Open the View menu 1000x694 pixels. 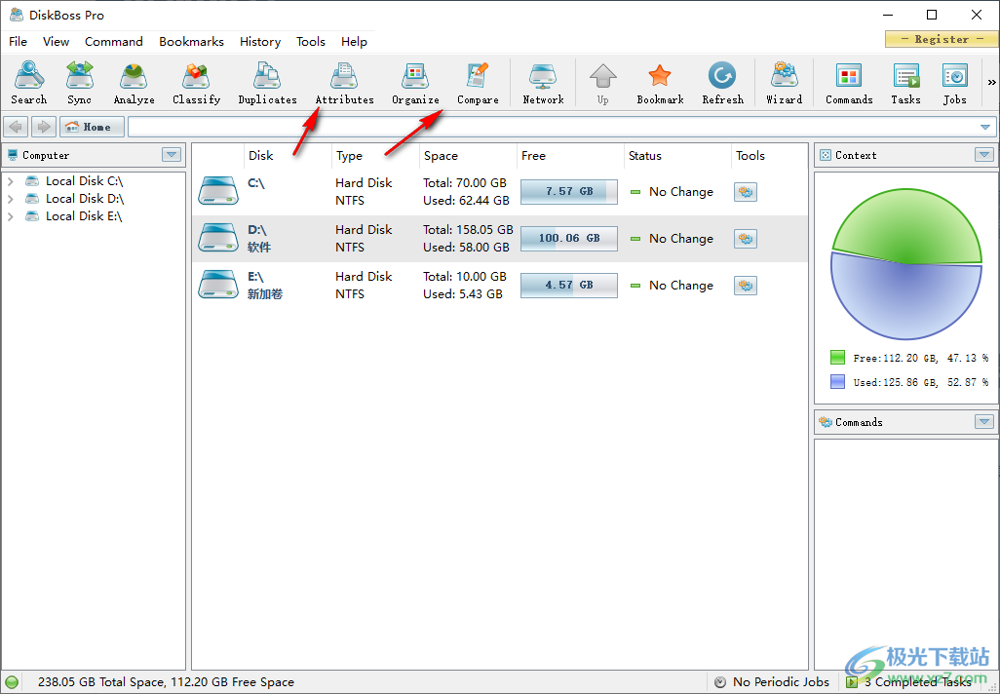[x=57, y=42]
